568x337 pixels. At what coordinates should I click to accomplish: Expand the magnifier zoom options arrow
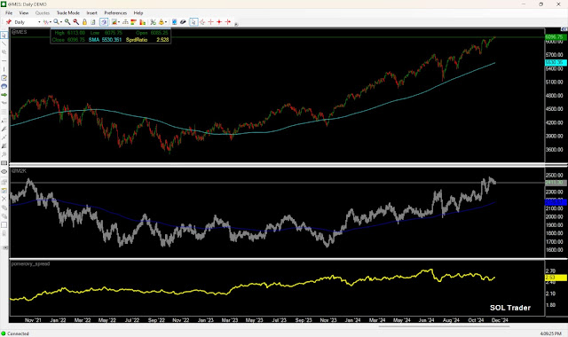click(x=61, y=22)
